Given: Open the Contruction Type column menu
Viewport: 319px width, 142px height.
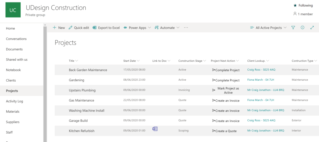Looking at the screenshot, I should pyautogui.click(x=304, y=61).
